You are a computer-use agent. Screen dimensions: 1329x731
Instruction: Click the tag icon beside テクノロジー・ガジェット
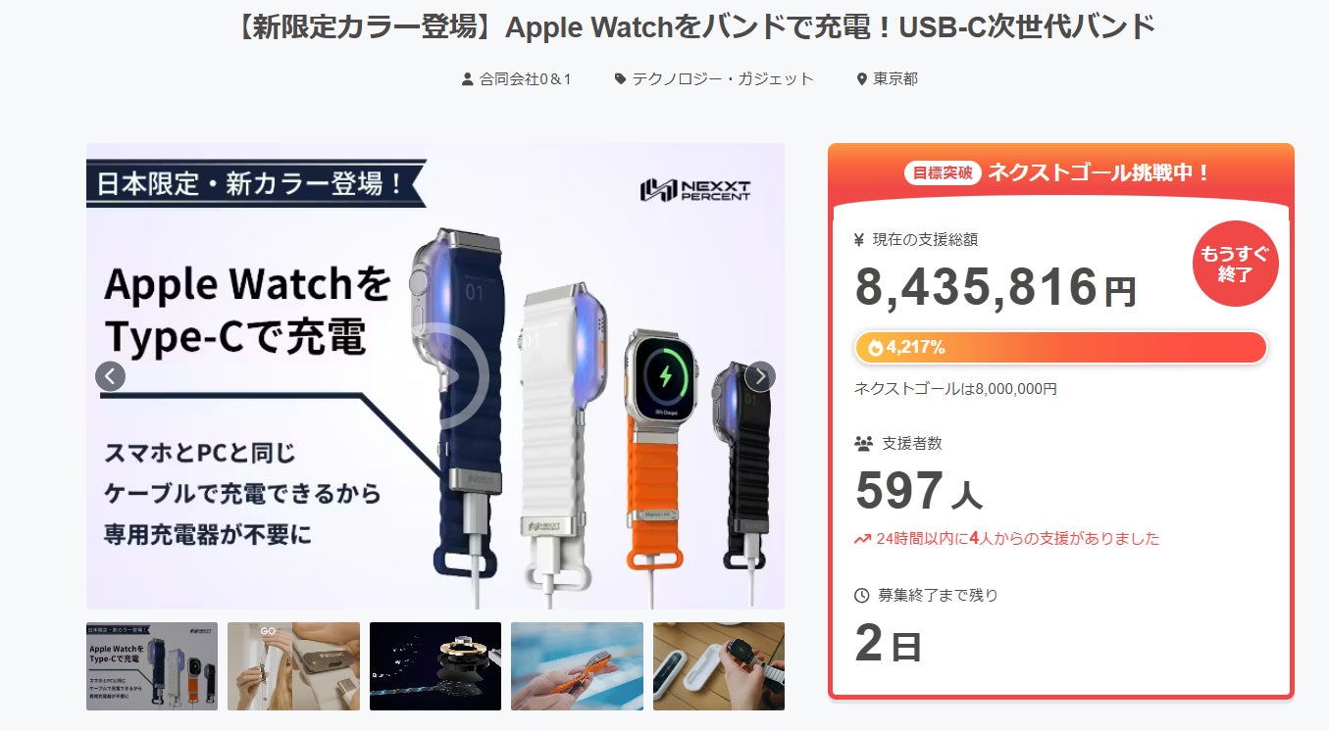[x=620, y=79]
